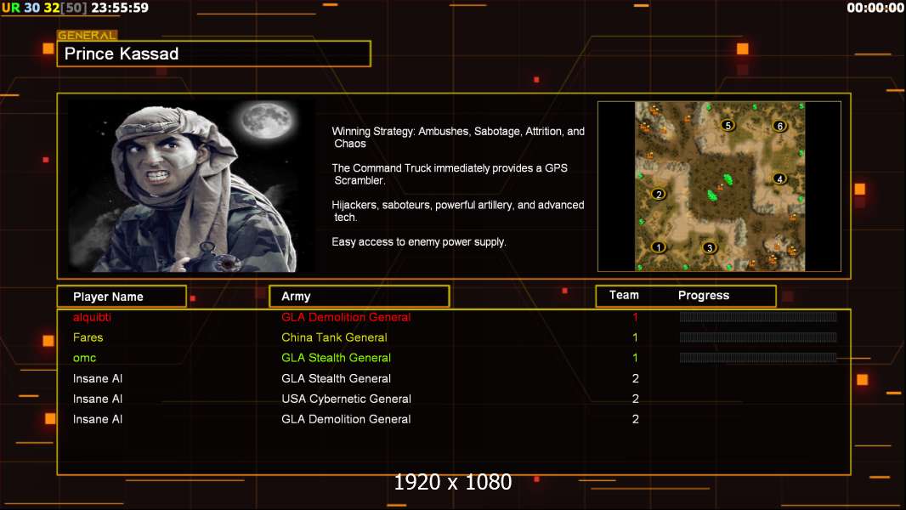Click team number in Fares row
Screen dimensions: 906x510
(x=635, y=337)
